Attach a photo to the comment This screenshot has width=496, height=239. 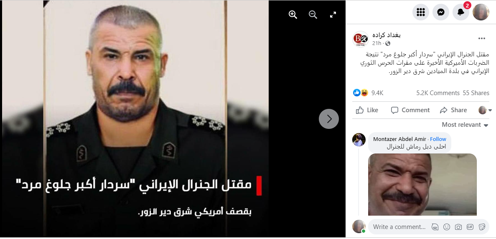point(458,226)
